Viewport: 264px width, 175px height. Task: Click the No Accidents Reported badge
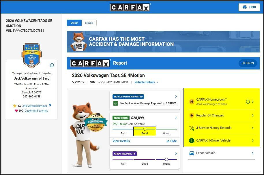click(x=128, y=97)
